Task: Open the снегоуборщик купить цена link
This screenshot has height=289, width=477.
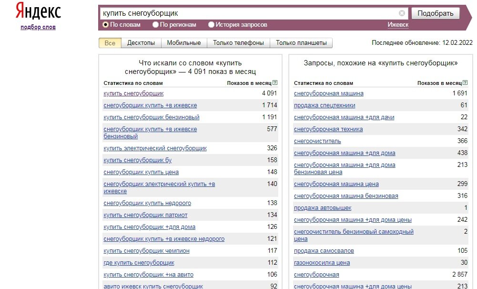Action: tap(141, 172)
